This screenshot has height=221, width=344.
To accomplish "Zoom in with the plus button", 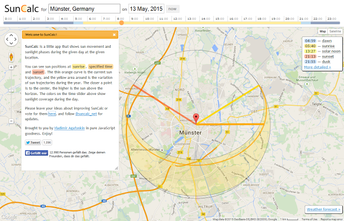I will (11, 68).
